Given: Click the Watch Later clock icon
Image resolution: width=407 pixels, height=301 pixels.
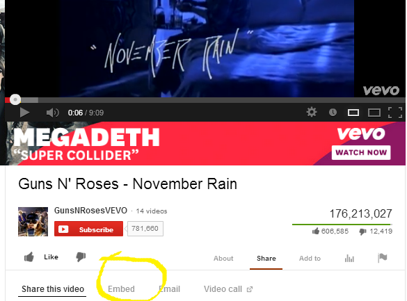Looking at the screenshot, I should coord(333,112).
